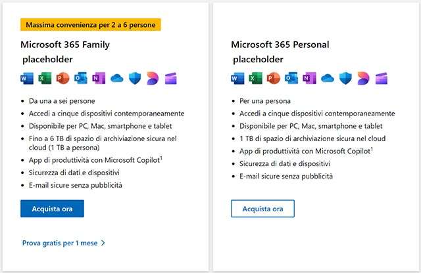This screenshot has width=421, height=273.
Task: Click the OneNote icon in Family card
Action: click(x=99, y=79)
